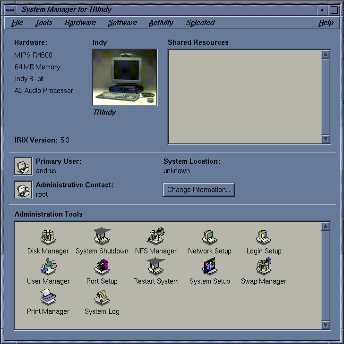Click the Primary User icon for andrus

tap(23, 166)
